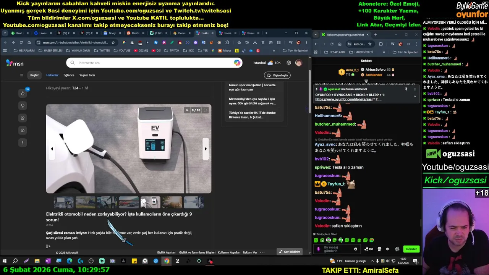Open Windows taskbar search
489x275 pixels.
tap(15, 261)
